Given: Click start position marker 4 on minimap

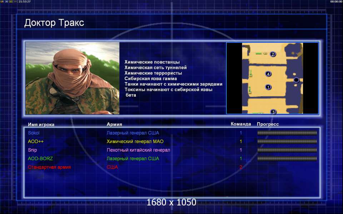Looking at the screenshot, I should [x=268, y=74].
